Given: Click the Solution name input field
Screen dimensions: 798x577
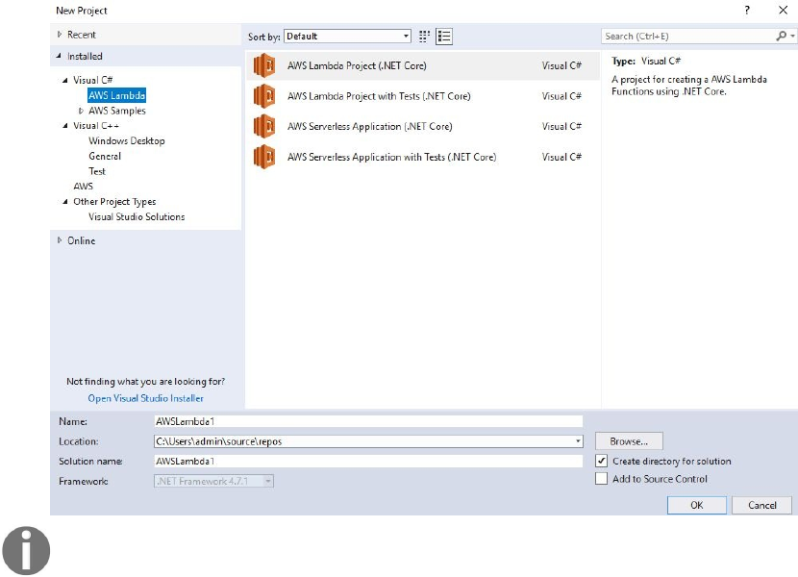Looking at the screenshot, I should (x=368, y=461).
